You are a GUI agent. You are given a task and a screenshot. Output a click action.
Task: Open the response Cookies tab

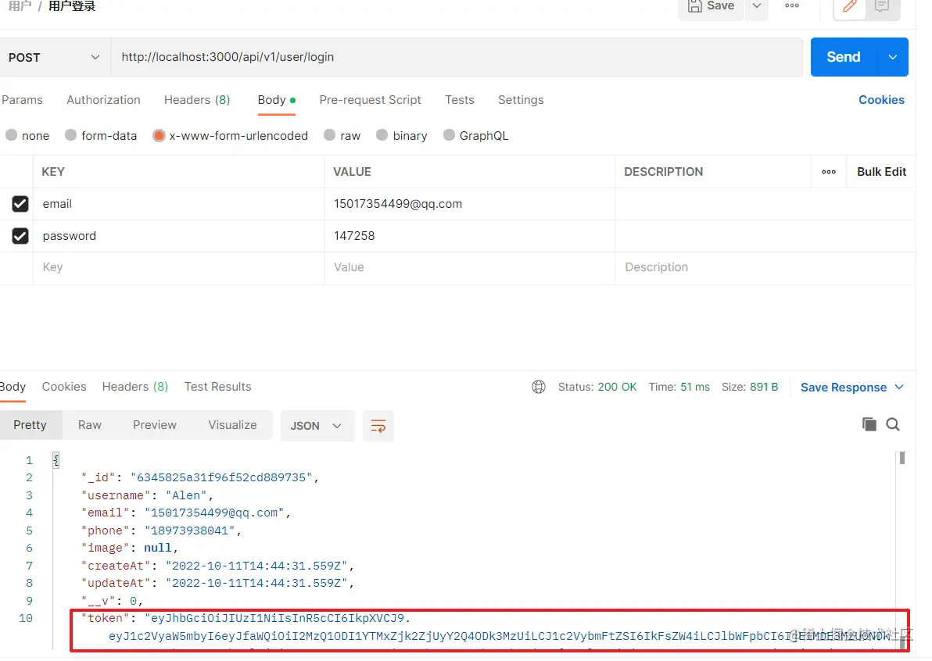(64, 388)
